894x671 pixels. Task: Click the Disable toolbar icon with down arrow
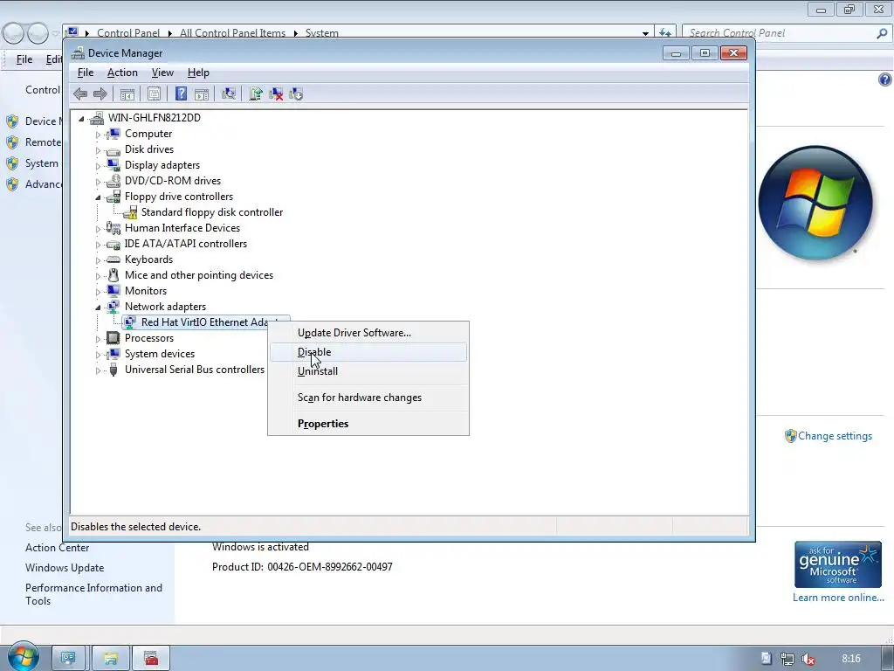[x=296, y=94]
